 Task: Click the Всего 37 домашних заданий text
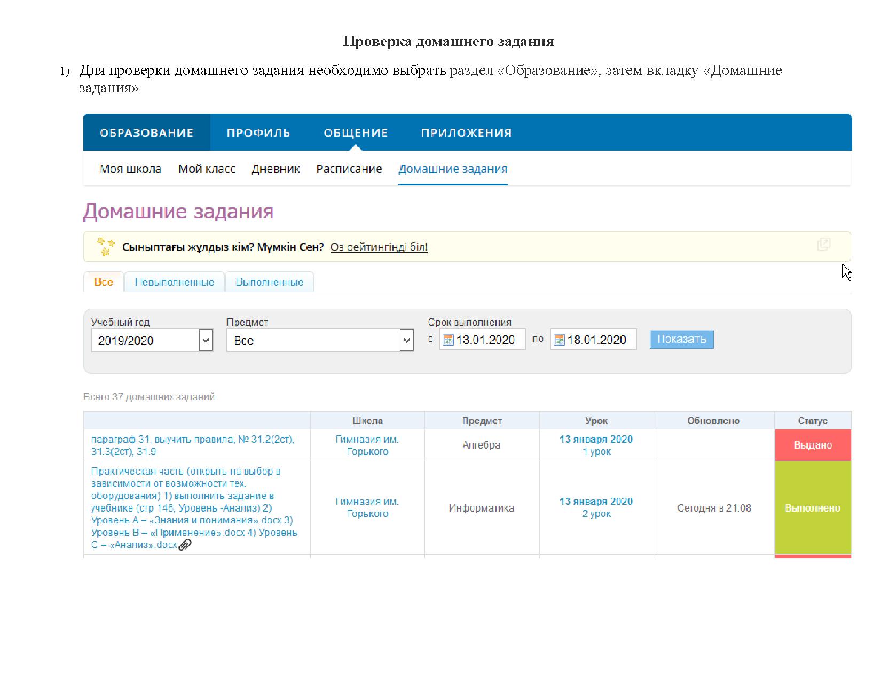[x=149, y=397]
